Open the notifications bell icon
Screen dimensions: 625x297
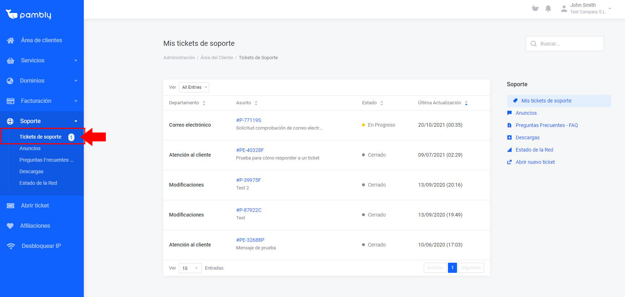(548, 9)
